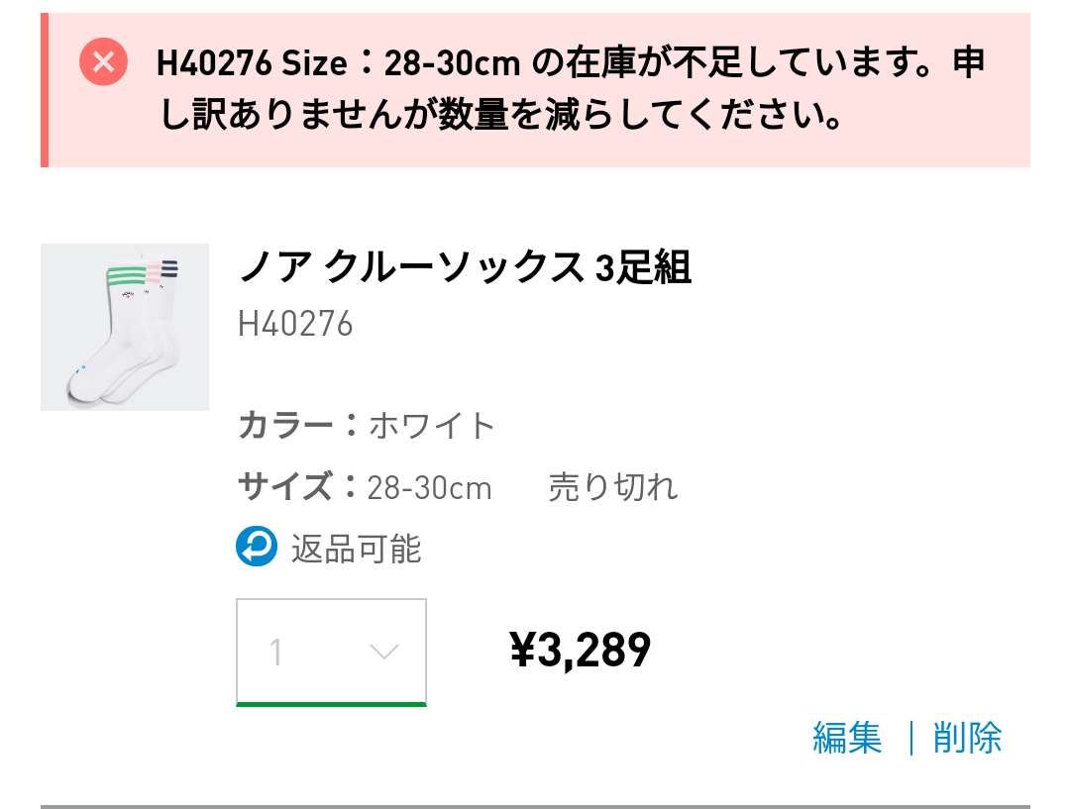Open the ノア クルーソックス 3足組 product page

(x=466, y=266)
